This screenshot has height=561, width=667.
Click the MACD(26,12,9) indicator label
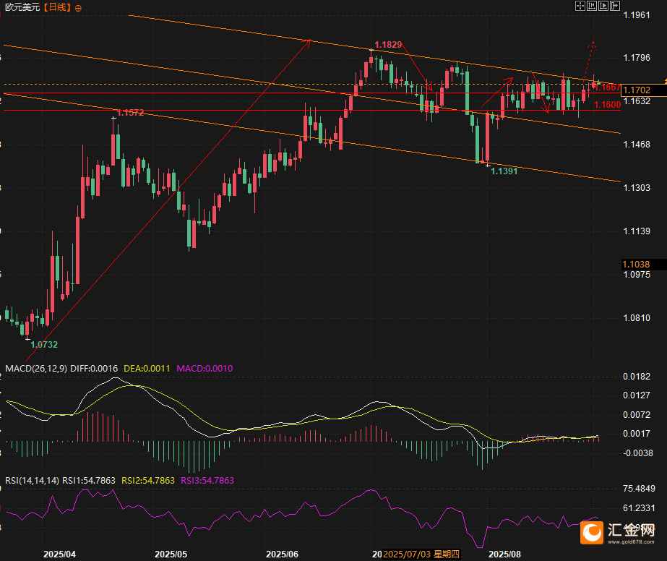36,369
